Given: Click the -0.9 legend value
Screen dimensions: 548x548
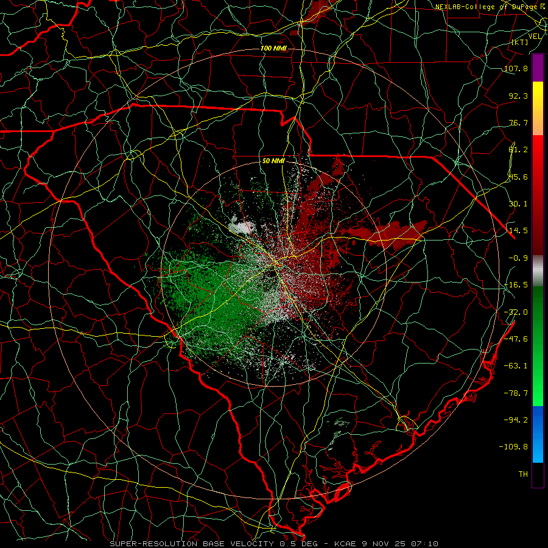Looking at the screenshot, I should click(x=518, y=258).
